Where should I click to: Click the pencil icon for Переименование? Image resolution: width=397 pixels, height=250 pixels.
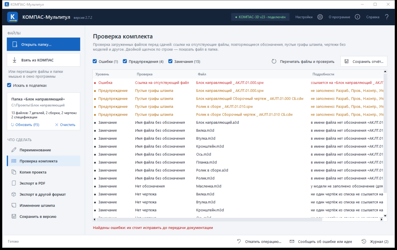click(x=14, y=150)
